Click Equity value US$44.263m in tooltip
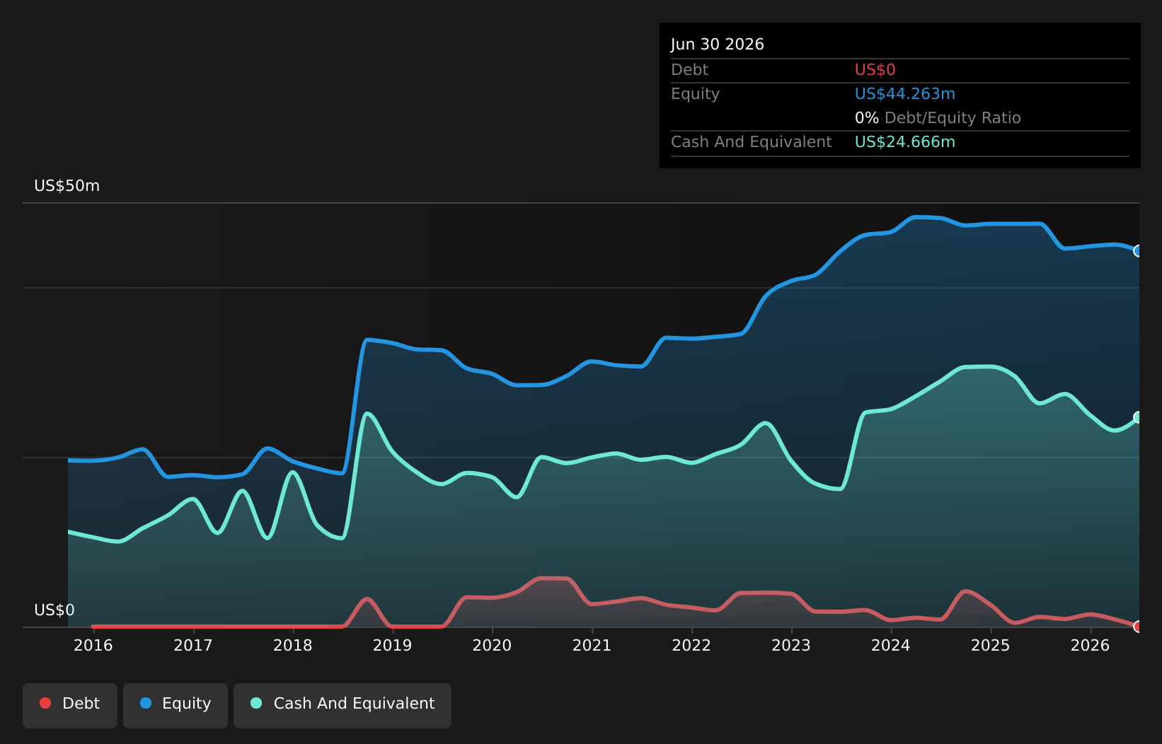 point(905,94)
